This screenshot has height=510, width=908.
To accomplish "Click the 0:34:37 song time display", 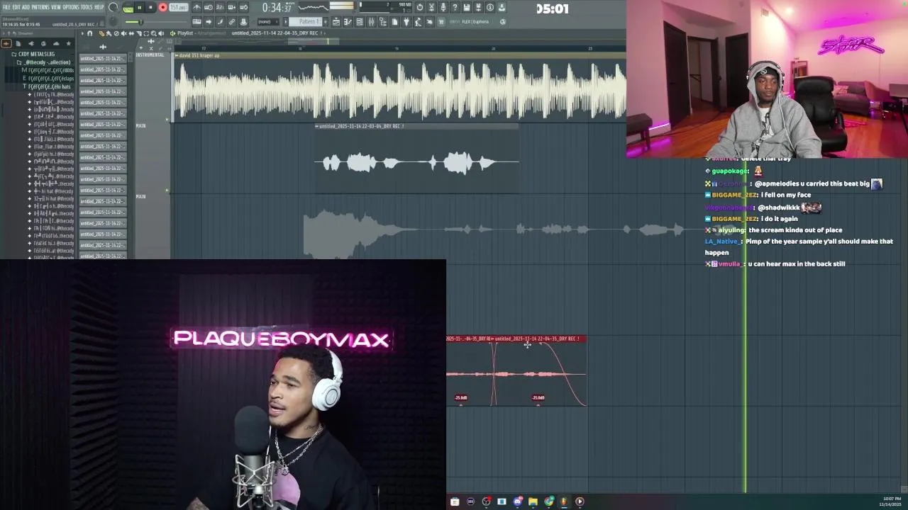I will [277, 8].
